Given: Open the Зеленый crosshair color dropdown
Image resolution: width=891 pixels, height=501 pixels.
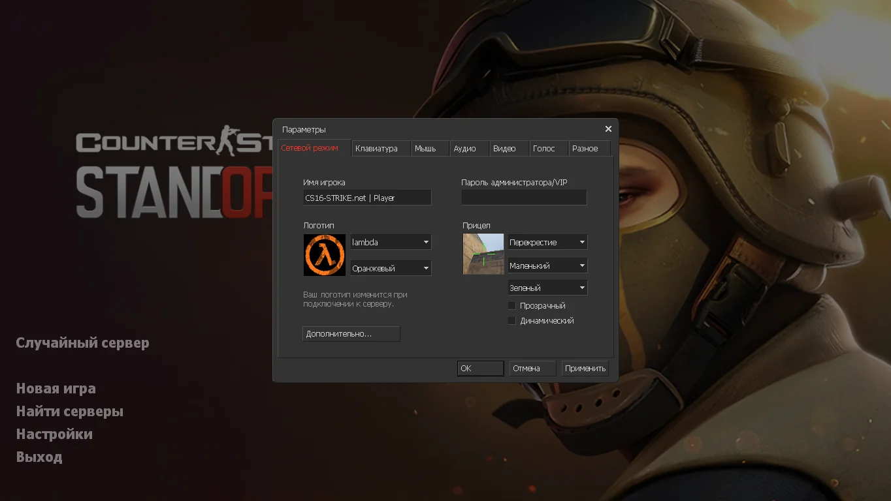Looking at the screenshot, I should [547, 288].
